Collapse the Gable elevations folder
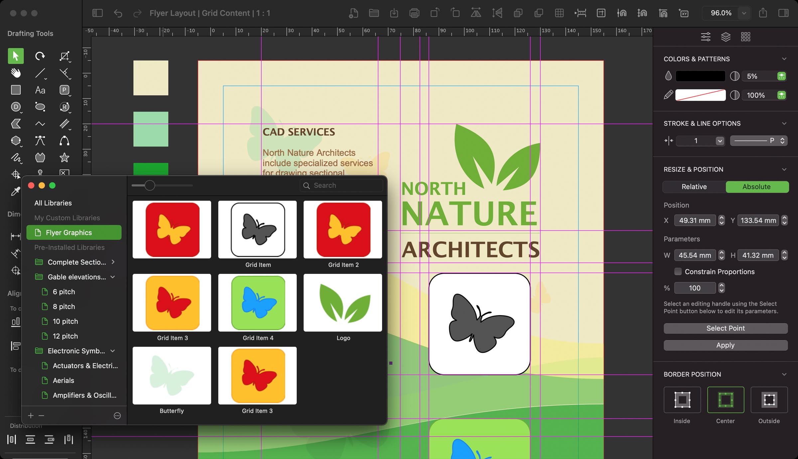This screenshot has height=459, width=798. point(113,277)
